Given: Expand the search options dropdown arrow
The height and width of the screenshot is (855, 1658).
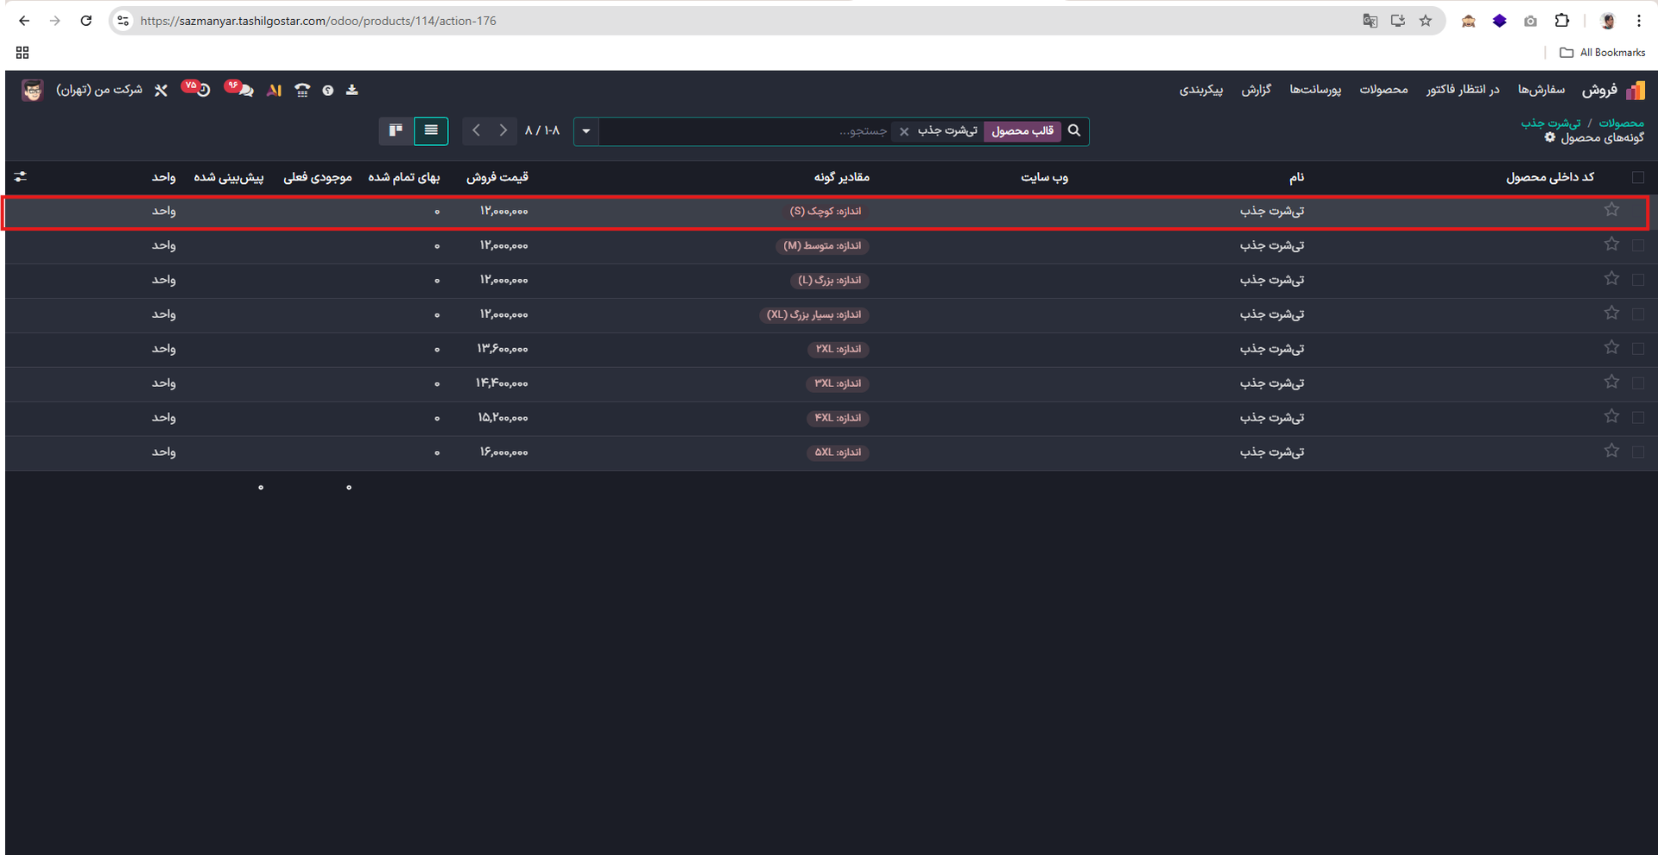Looking at the screenshot, I should [586, 131].
